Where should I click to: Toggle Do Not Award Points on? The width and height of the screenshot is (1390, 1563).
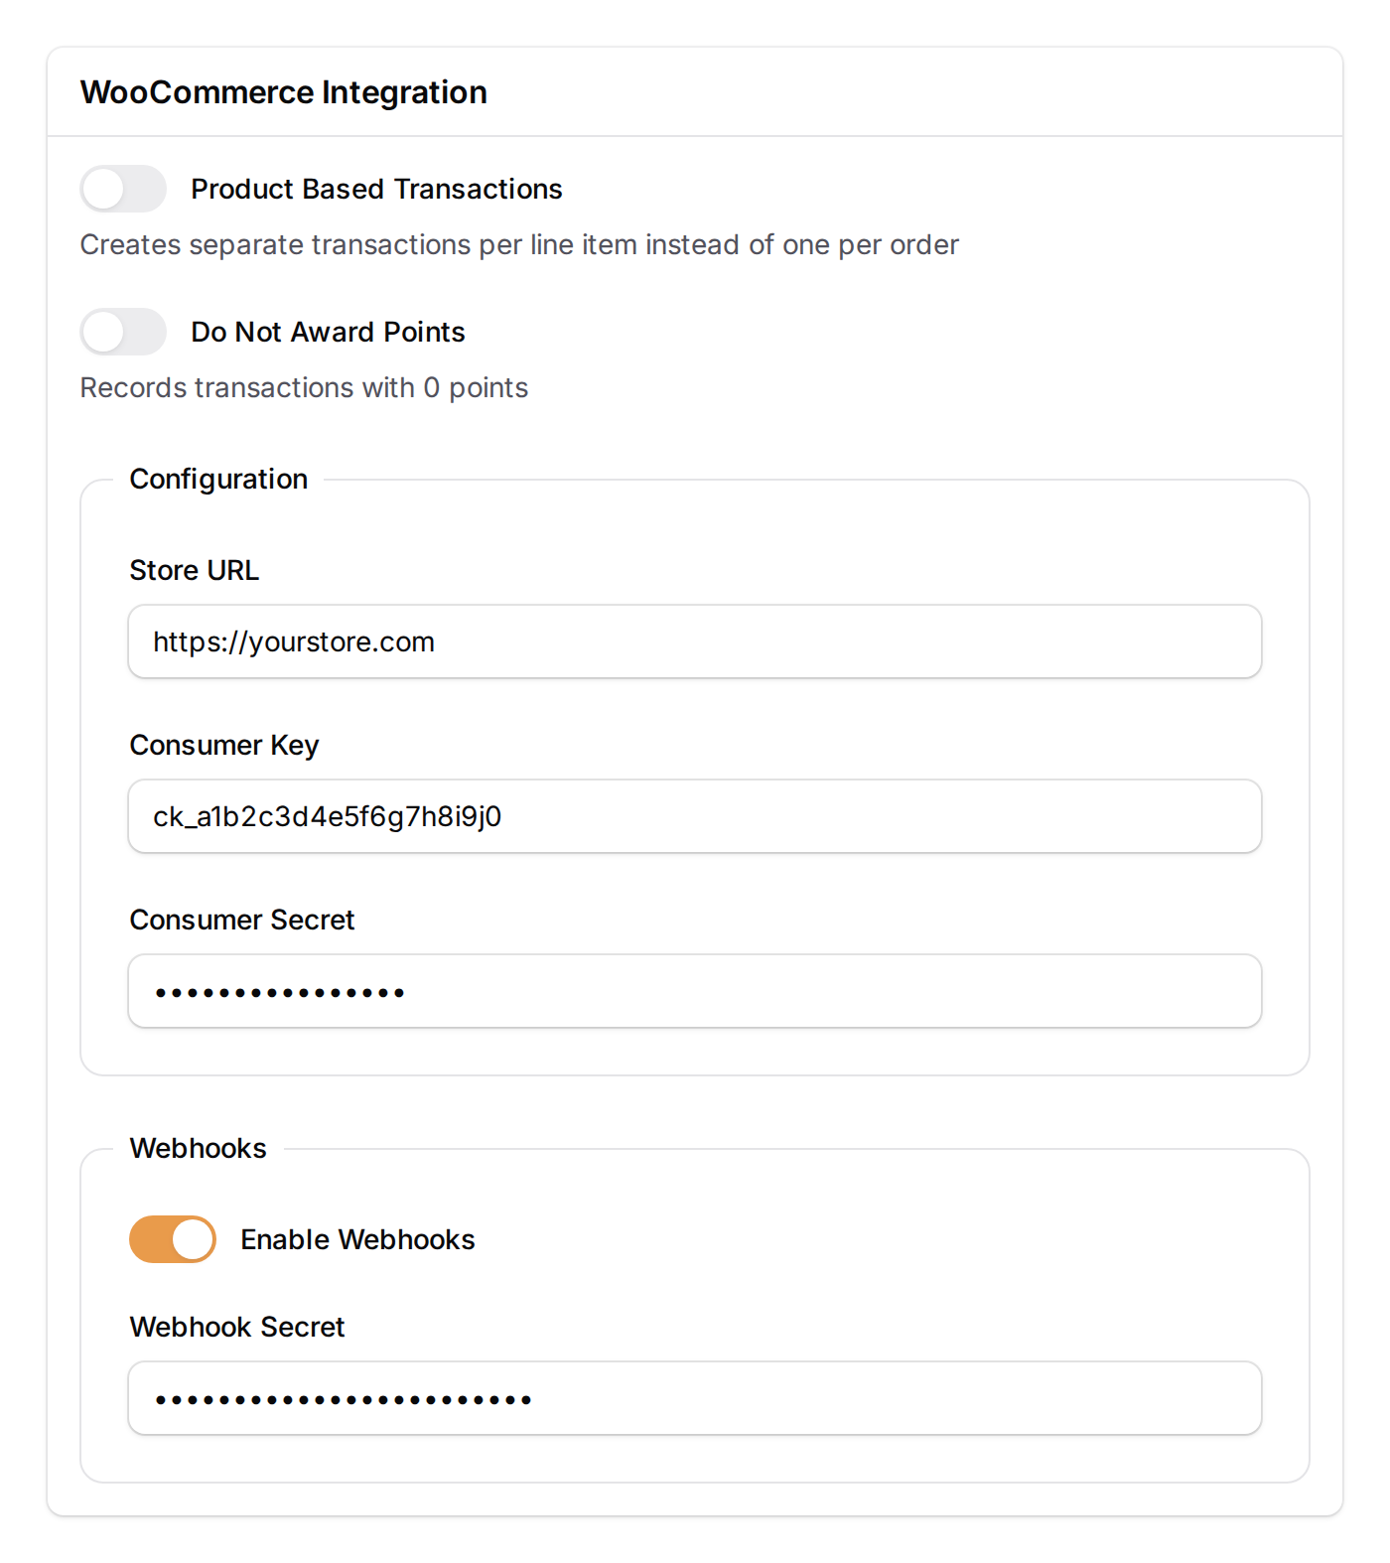tap(122, 332)
